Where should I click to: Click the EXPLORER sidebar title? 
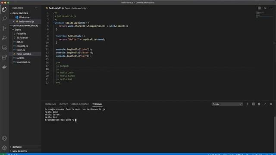tap(18, 8)
